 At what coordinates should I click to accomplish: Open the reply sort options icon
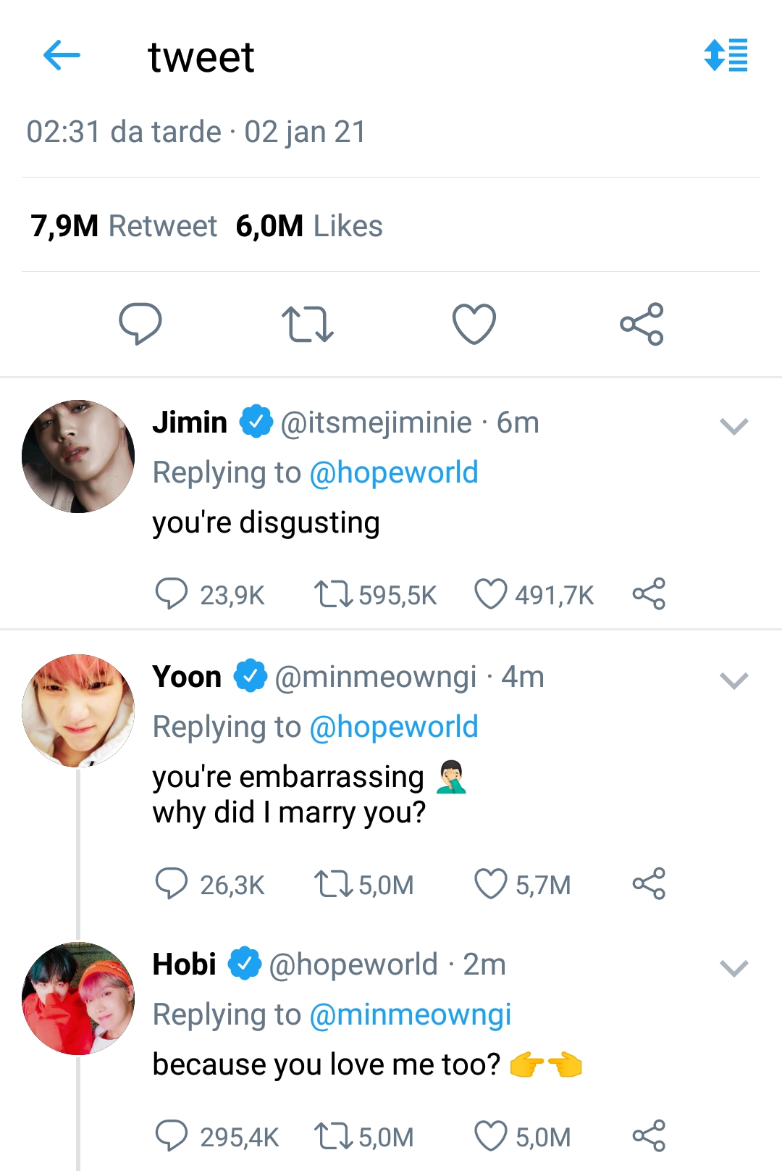[x=726, y=55]
